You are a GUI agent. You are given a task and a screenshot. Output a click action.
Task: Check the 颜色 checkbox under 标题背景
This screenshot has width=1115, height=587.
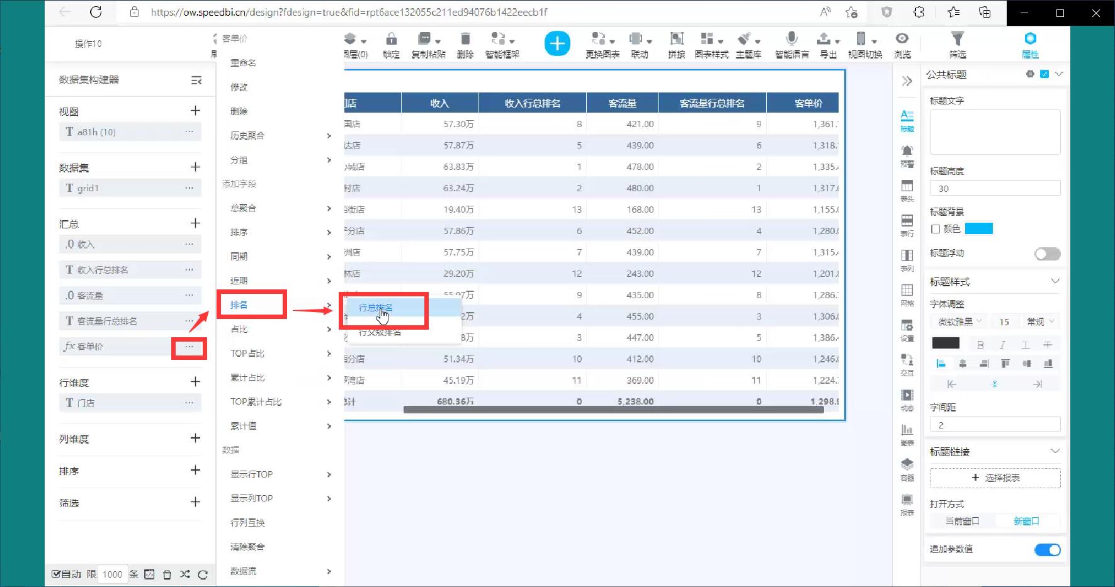(936, 229)
